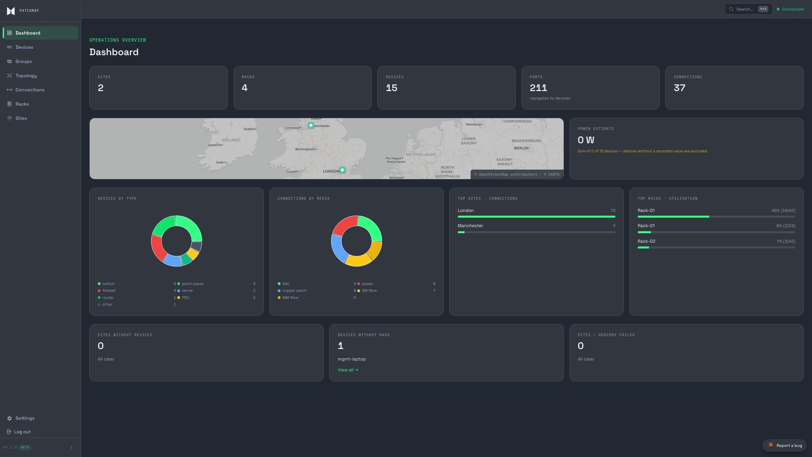Click the Sites Geocode Failed card
Screen dimensions: 812x457
coord(686,353)
